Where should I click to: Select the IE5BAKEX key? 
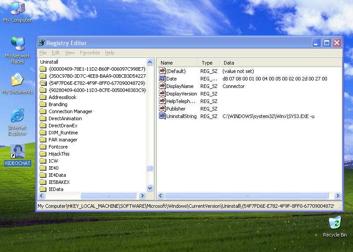(x=59, y=182)
